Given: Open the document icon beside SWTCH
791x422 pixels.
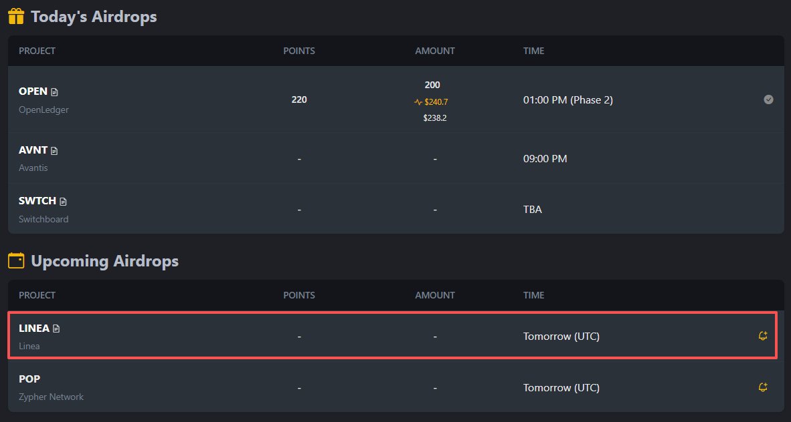Looking at the screenshot, I should click(x=63, y=202).
